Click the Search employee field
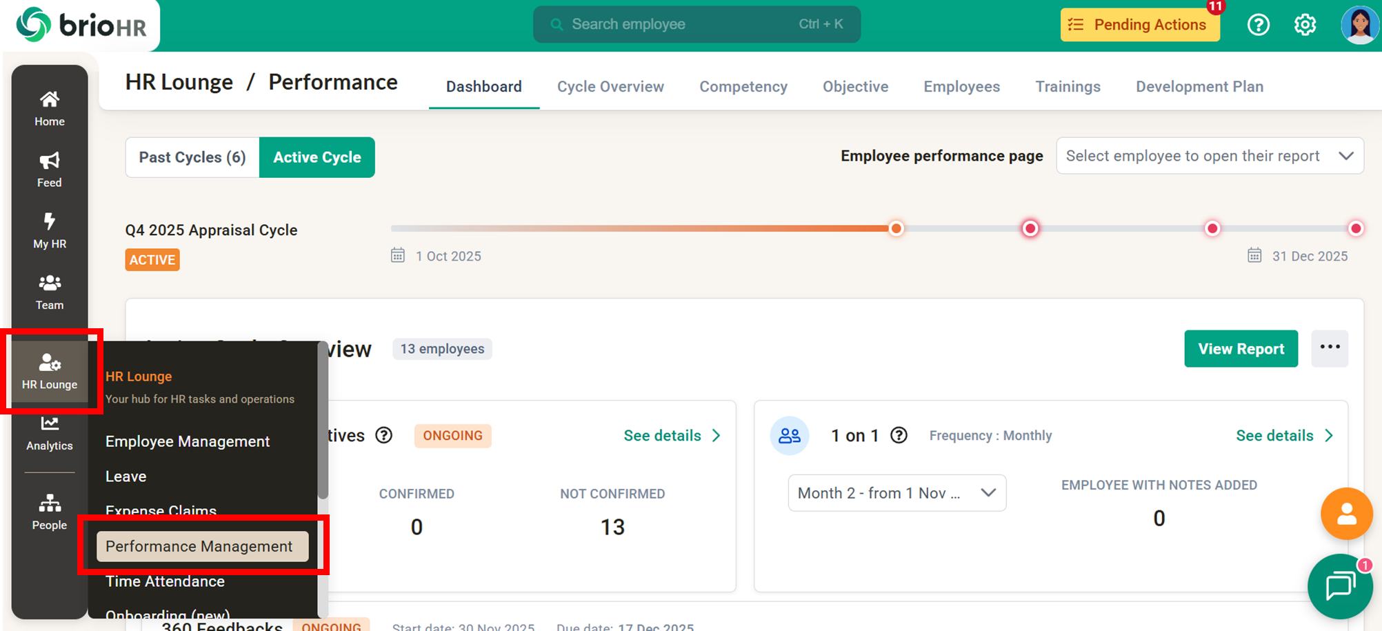This screenshot has width=1382, height=631. pyautogui.click(x=697, y=25)
